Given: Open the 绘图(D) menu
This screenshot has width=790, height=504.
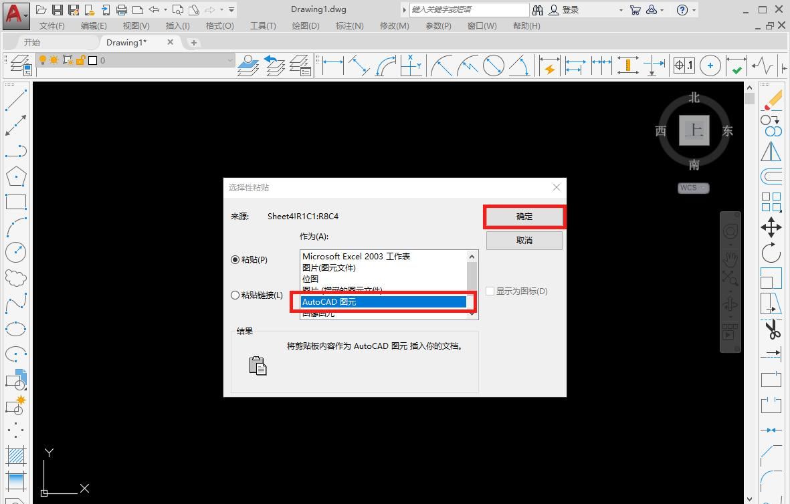Looking at the screenshot, I should 305,25.
